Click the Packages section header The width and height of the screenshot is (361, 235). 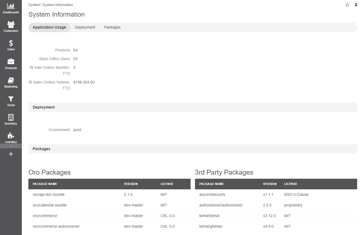[193, 149]
